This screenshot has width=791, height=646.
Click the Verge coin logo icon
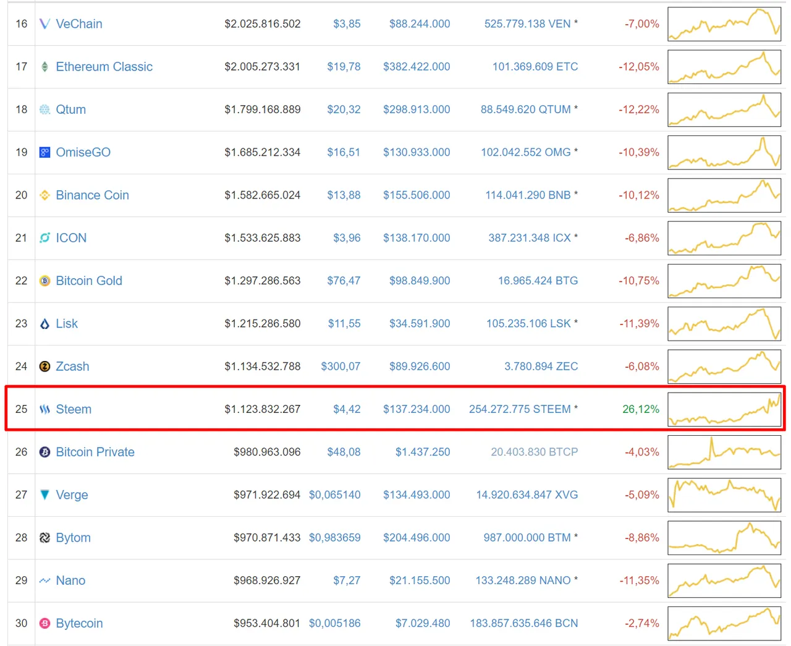click(44, 495)
